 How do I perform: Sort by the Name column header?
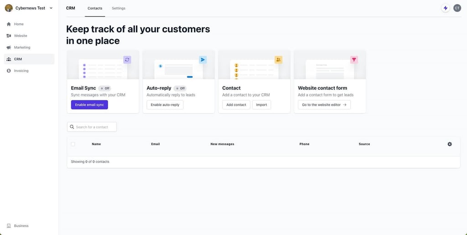point(96,144)
